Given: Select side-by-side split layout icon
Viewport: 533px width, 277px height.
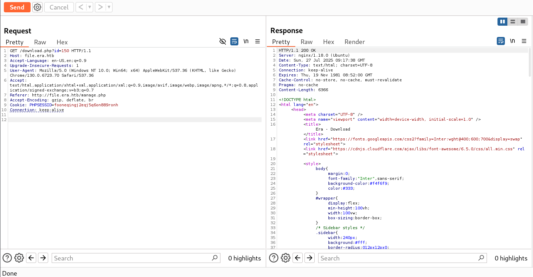Looking at the screenshot, I should [x=502, y=22].
